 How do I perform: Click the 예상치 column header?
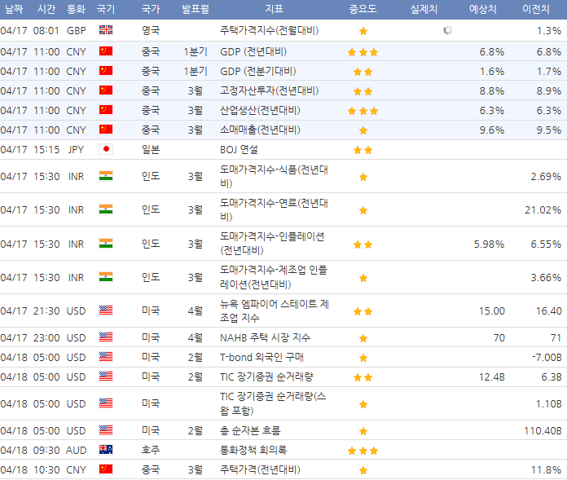point(483,9)
